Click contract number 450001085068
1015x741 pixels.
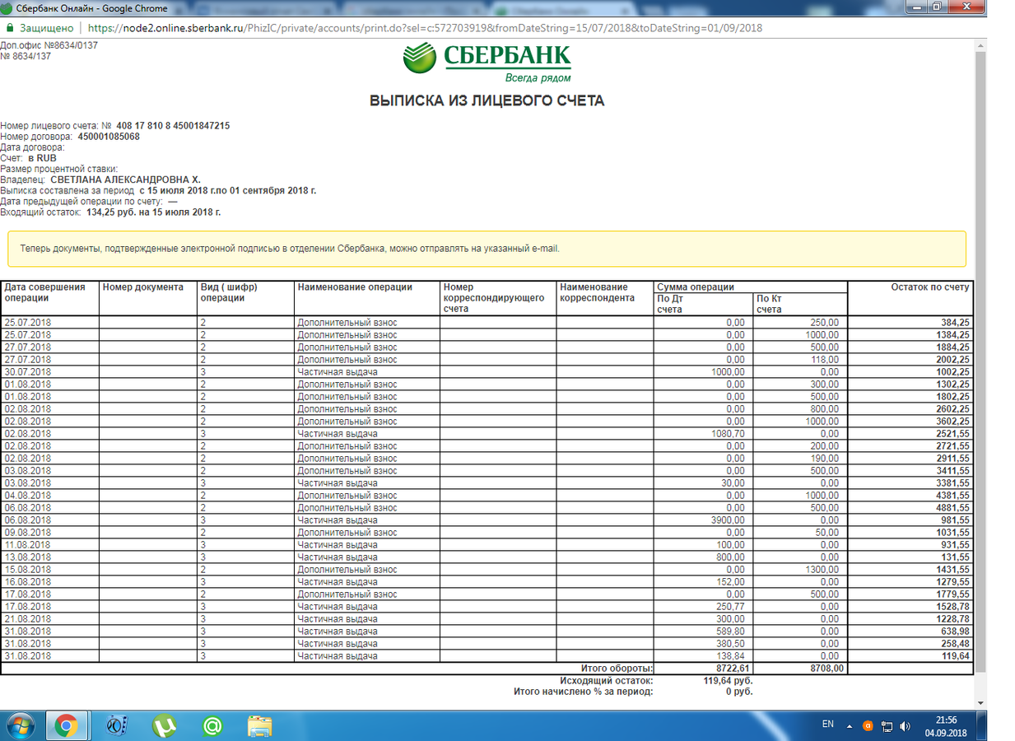point(109,137)
